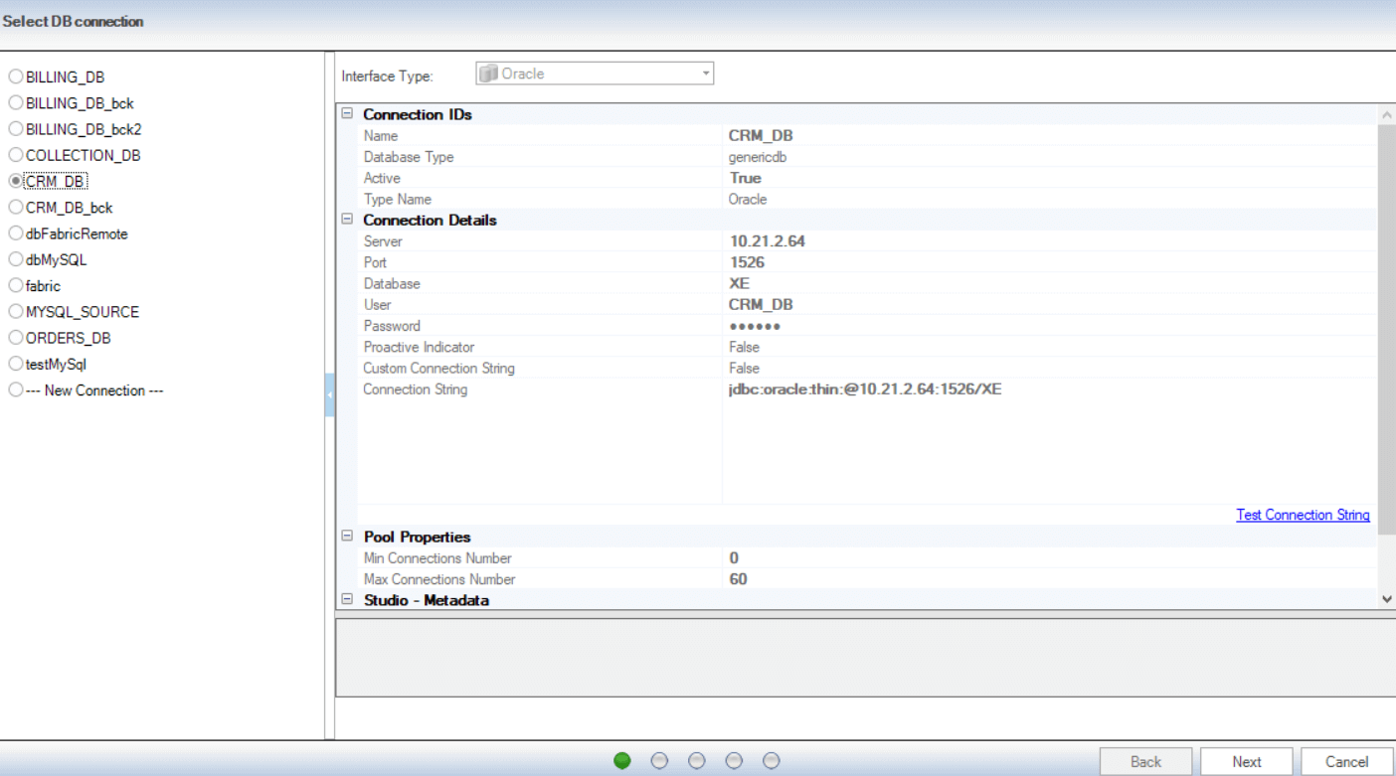Expand the Studio - Metadata section toggle
Image resolution: width=1396 pixels, height=776 pixels.
pos(347,599)
